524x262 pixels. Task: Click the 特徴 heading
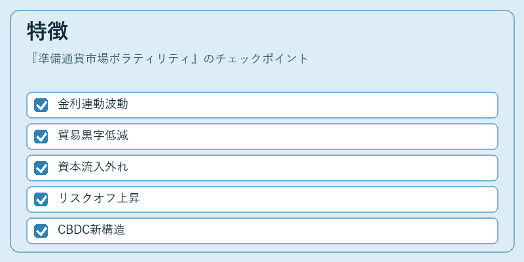[47, 31]
